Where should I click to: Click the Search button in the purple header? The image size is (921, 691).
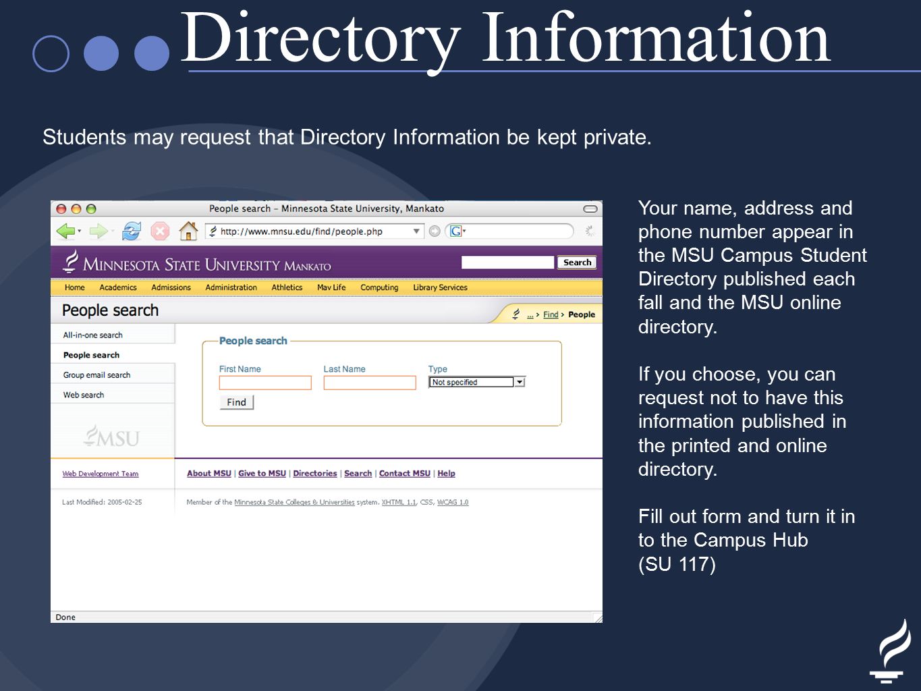click(577, 262)
